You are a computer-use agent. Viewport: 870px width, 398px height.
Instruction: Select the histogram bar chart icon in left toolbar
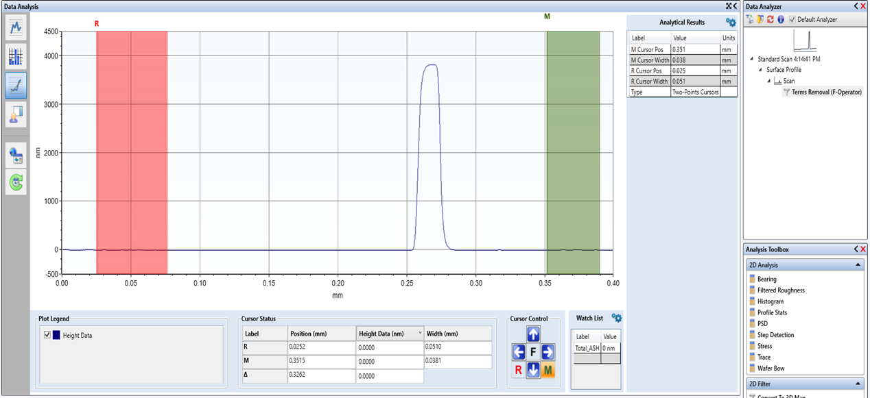16,56
